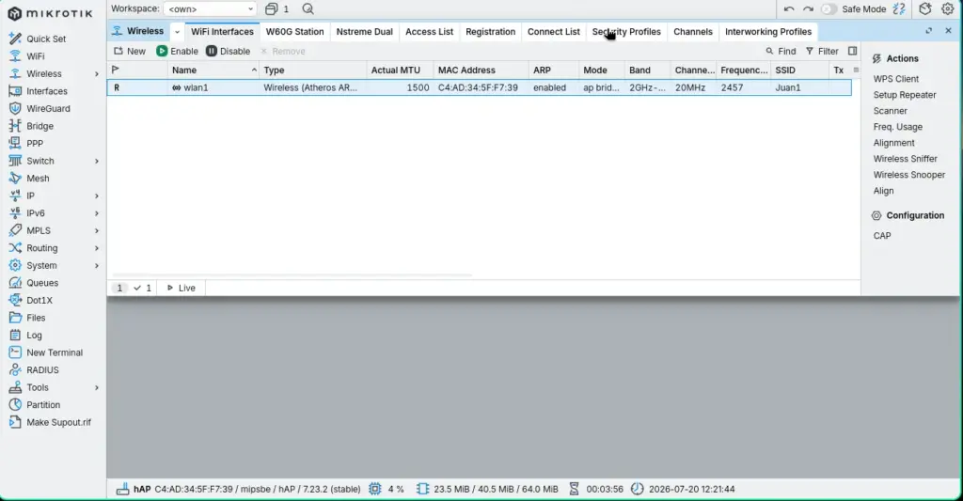963x501 pixels.
Task: Open the Freq. Usage action
Action: (897, 127)
